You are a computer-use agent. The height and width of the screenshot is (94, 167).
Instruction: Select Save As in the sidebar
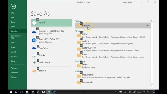tap(14, 31)
